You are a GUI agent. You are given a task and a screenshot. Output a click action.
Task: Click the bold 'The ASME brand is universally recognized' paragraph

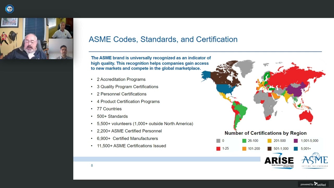151,63
